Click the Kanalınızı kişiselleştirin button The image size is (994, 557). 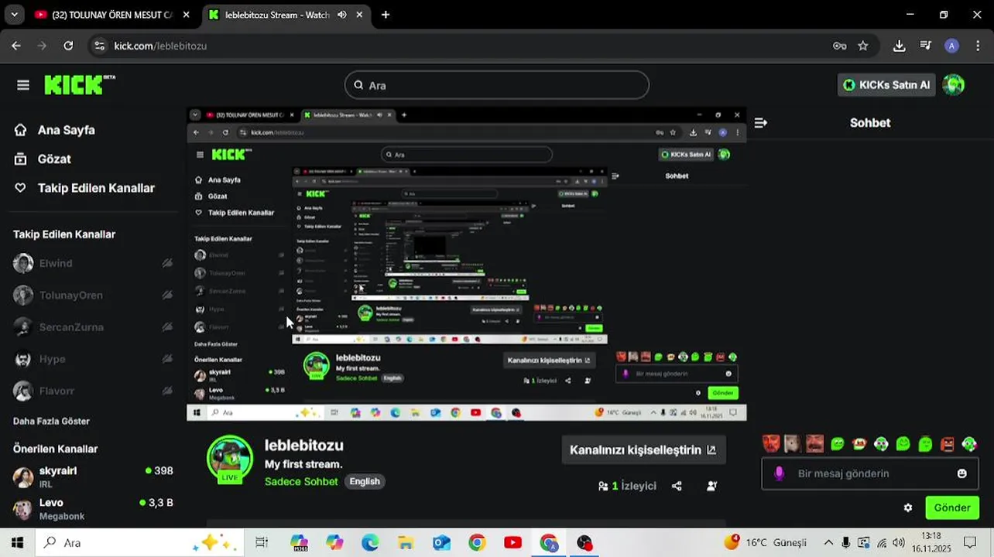(643, 449)
